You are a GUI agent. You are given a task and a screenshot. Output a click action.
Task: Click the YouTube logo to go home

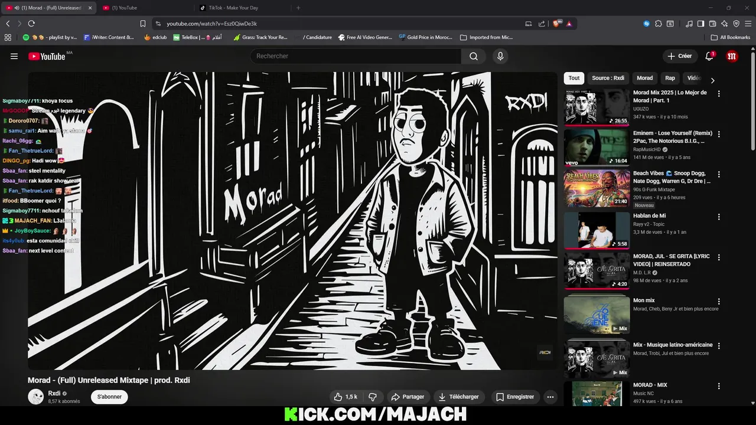[x=47, y=56]
